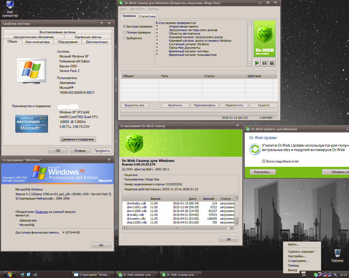Open the Помощь menu in Dr.Web Scanner

pos(153,9)
